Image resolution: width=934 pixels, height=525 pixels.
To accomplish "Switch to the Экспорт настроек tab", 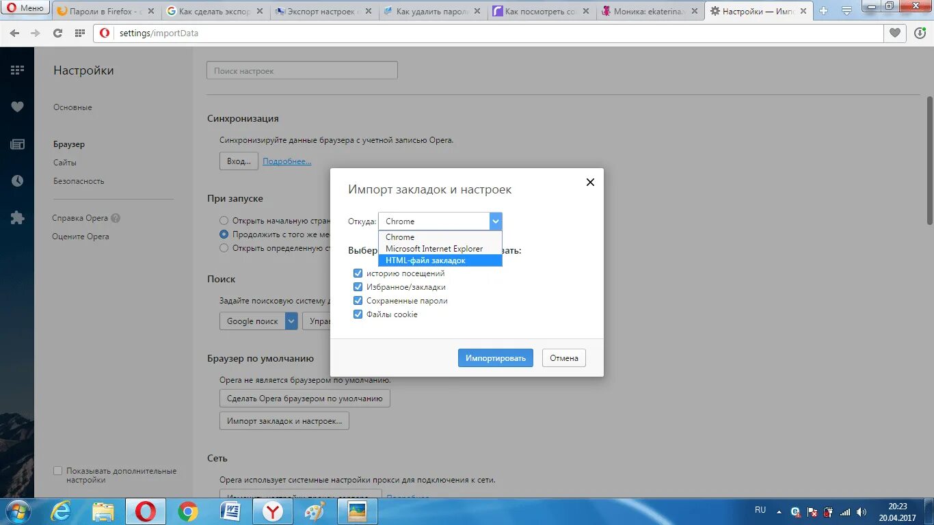I will click(323, 11).
